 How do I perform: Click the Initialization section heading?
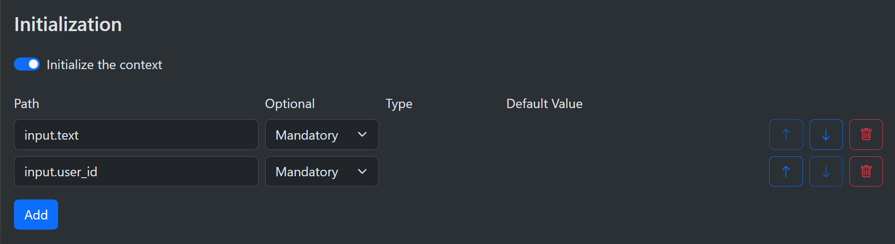point(68,24)
